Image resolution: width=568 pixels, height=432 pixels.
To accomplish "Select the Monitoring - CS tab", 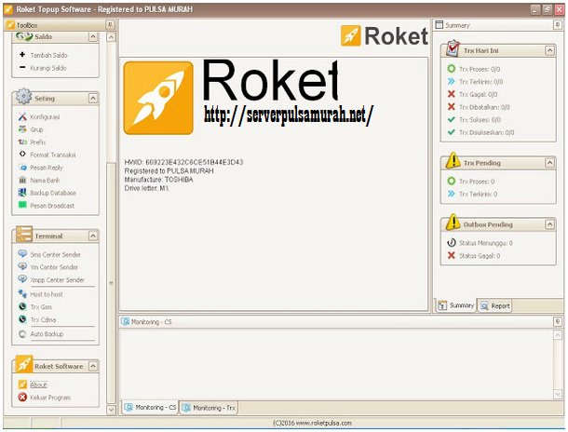I will pos(150,408).
